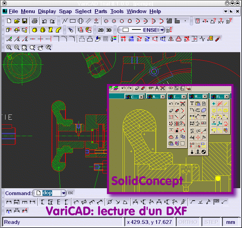Expand the Command history dropdown

64,193
